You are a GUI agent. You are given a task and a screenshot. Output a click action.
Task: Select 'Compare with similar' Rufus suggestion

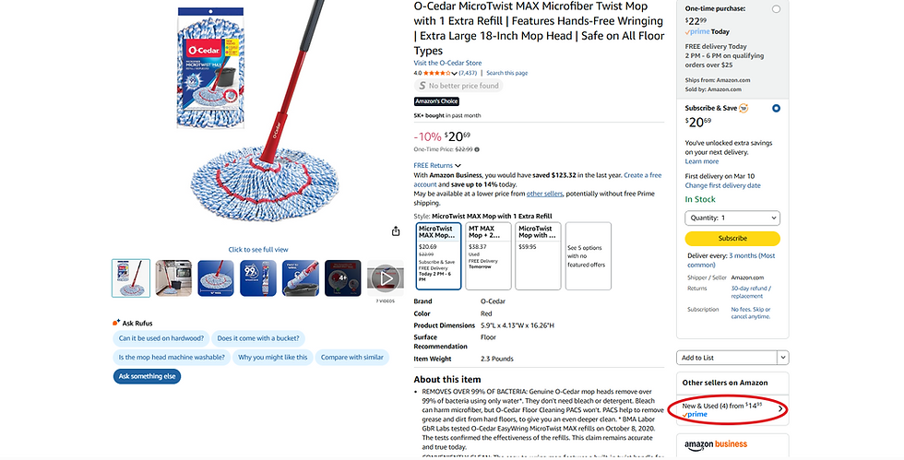(x=351, y=358)
